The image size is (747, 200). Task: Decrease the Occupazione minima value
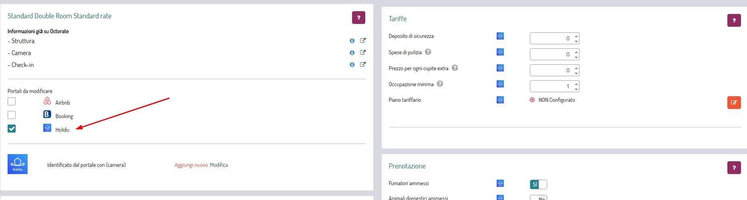(x=576, y=89)
